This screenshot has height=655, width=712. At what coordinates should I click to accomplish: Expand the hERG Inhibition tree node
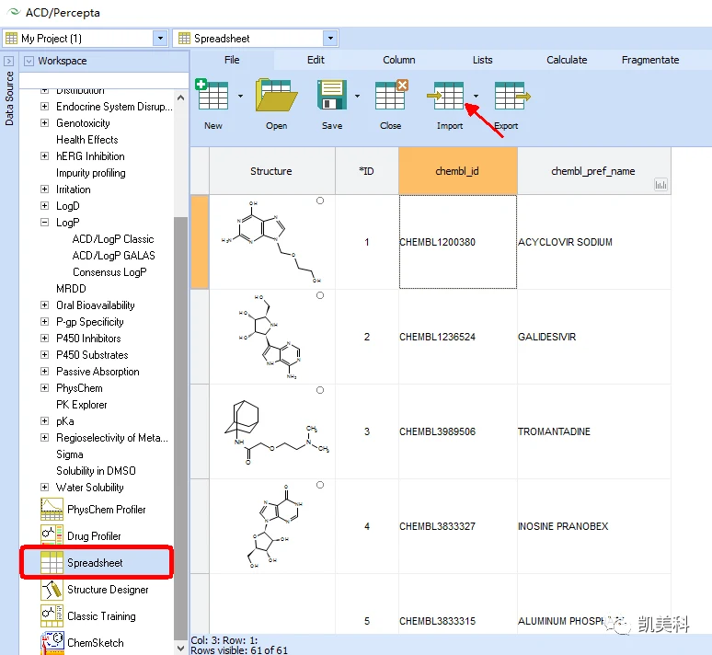click(44, 155)
